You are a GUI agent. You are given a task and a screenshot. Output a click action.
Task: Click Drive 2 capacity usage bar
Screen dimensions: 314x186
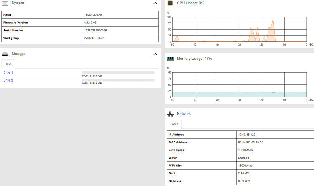point(118,80)
